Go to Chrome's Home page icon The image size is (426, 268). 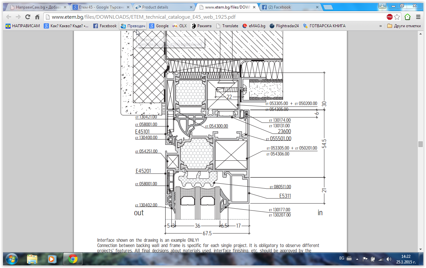(37, 17)
